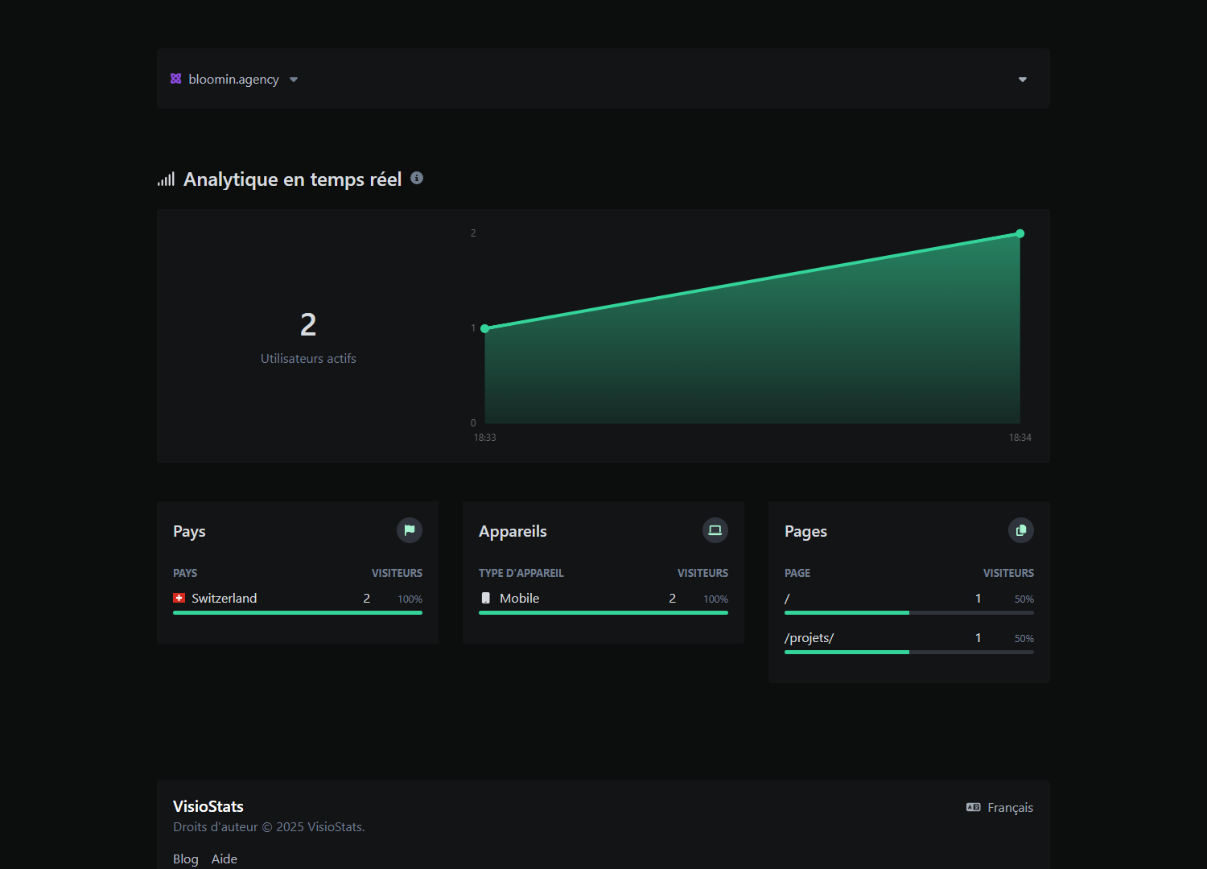Click the flag icon in Pays card
This screenshot has width=1207, height=869.
point(410,530)
